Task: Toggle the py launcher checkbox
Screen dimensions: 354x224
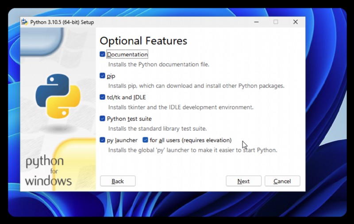Action: click(102, 140)
